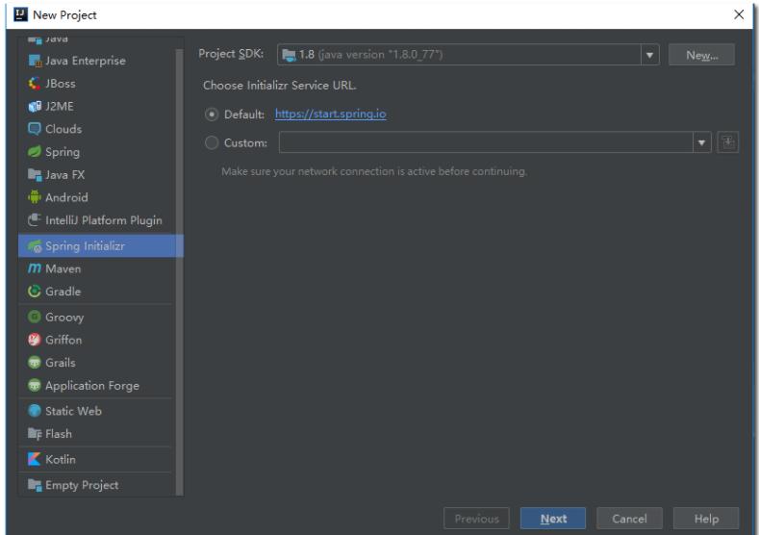Open the https://start.spring.io link
Image resolution: width=759 pixels, height=535 pixels.
pyautogui.click(x=331, y=114)
